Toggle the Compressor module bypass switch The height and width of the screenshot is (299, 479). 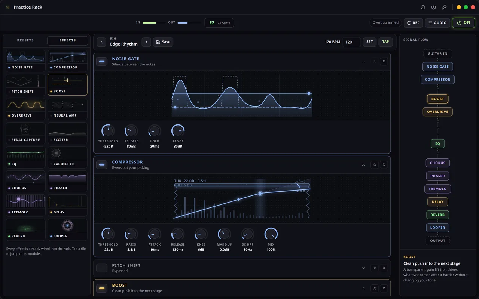coord(102,165)
